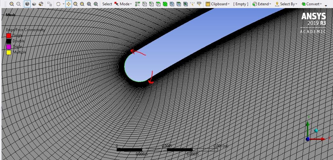Activate the XYZ hit point coordinate tool
This screenshot has height=160, width=333.
click(192, 4)
